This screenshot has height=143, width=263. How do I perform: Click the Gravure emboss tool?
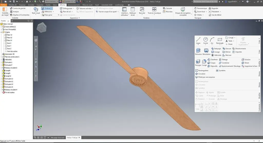[227, 49]
